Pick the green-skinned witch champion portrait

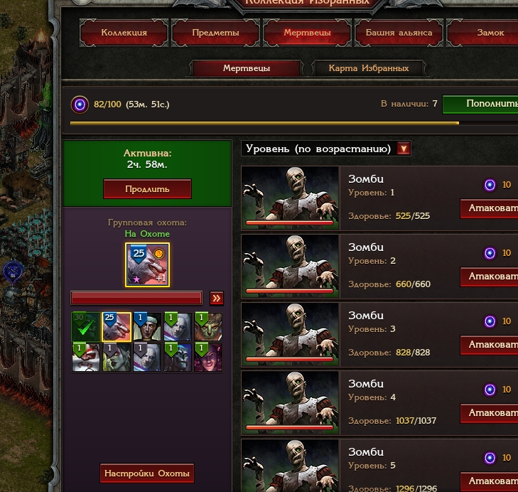coord(117,358)
